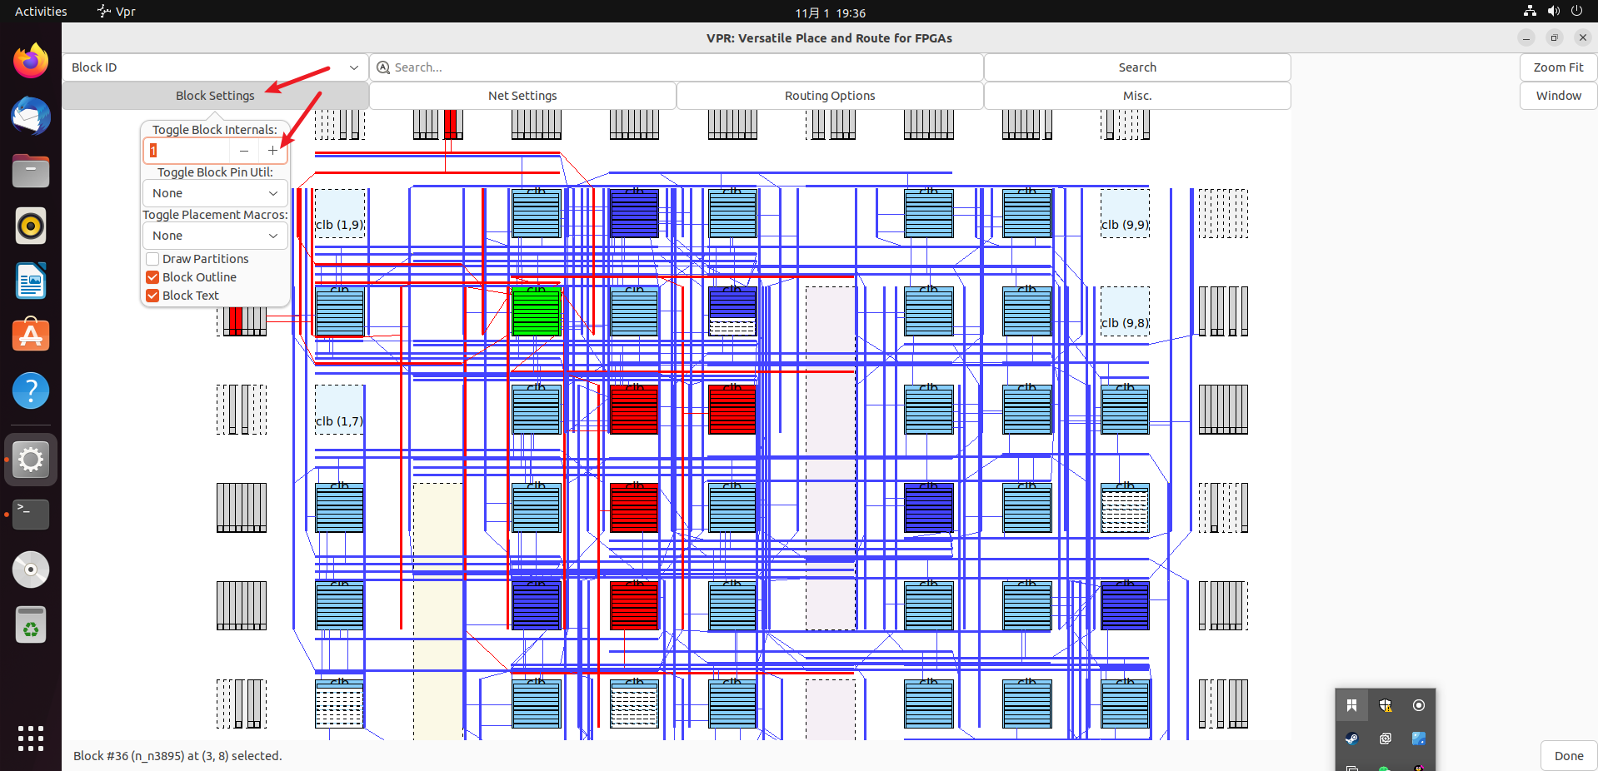The height and width of the screenshot is (771, 1598).
Task: Enable the Draw Partitions checkbox
Action: 152,259
